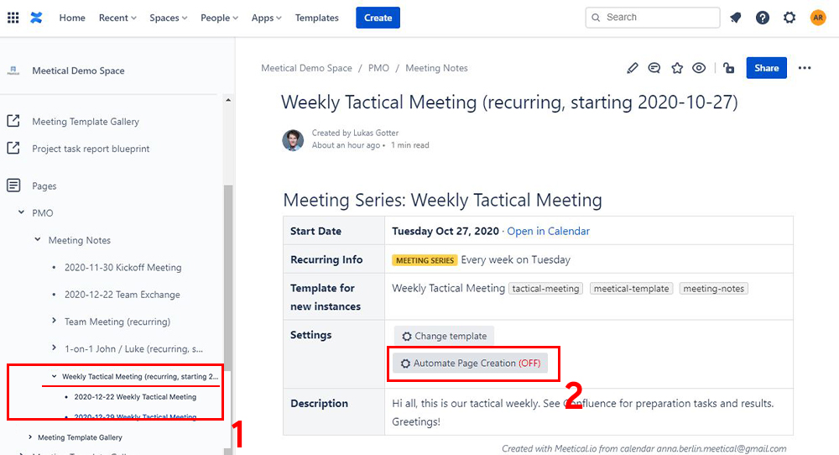Click gear icon on Change template button

click(407, 336)
